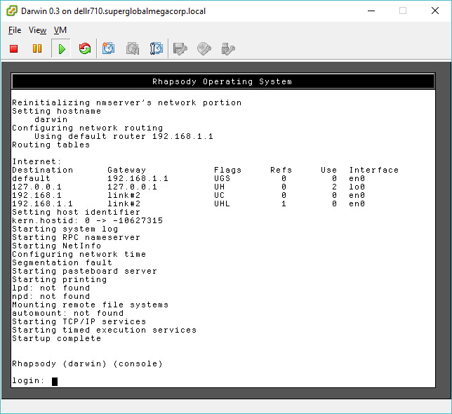Reset the virtual machine using the toolbar
Viewport: 452px width, 414px height.
[x=85, y=48]
